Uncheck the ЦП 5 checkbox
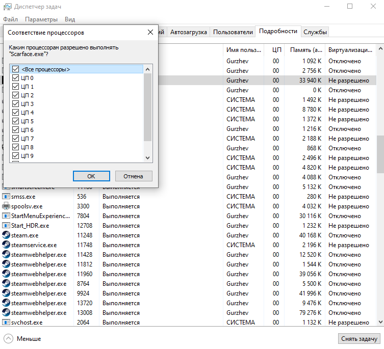 point(15,121)
